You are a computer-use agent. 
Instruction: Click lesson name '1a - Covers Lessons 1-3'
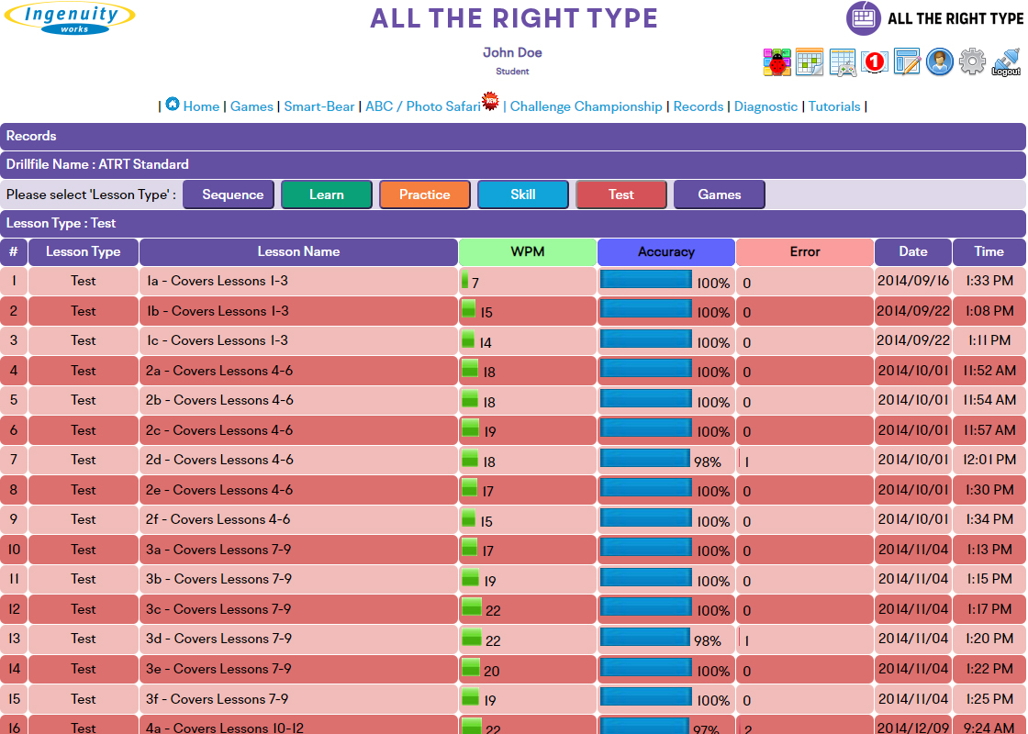(x=217, y=281)
